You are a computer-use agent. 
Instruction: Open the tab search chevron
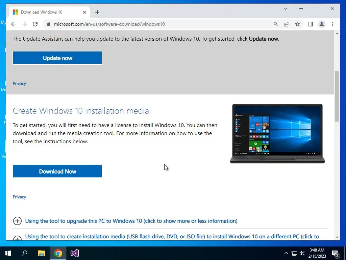[x=286, y=8]
